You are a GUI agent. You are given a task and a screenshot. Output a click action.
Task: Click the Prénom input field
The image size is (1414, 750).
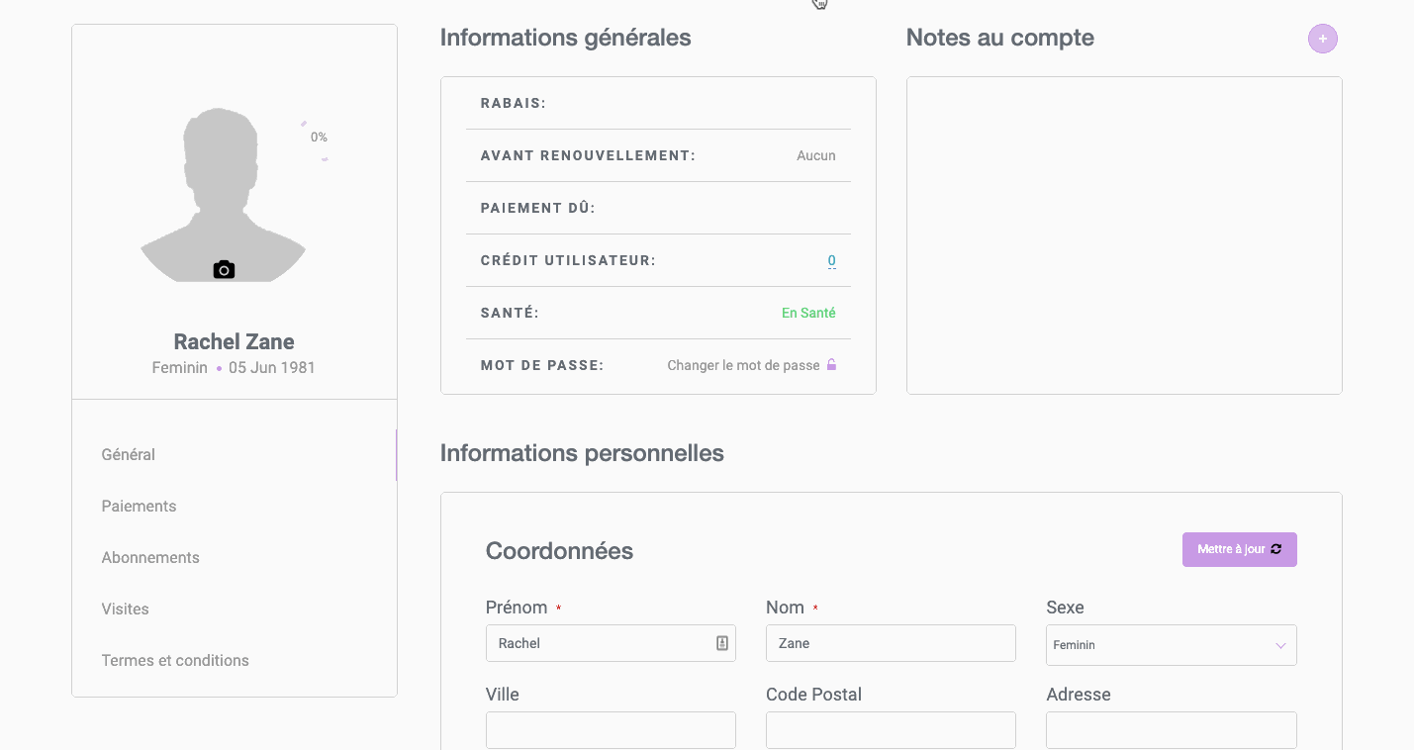pyautogui.click(x=599, y=643)
